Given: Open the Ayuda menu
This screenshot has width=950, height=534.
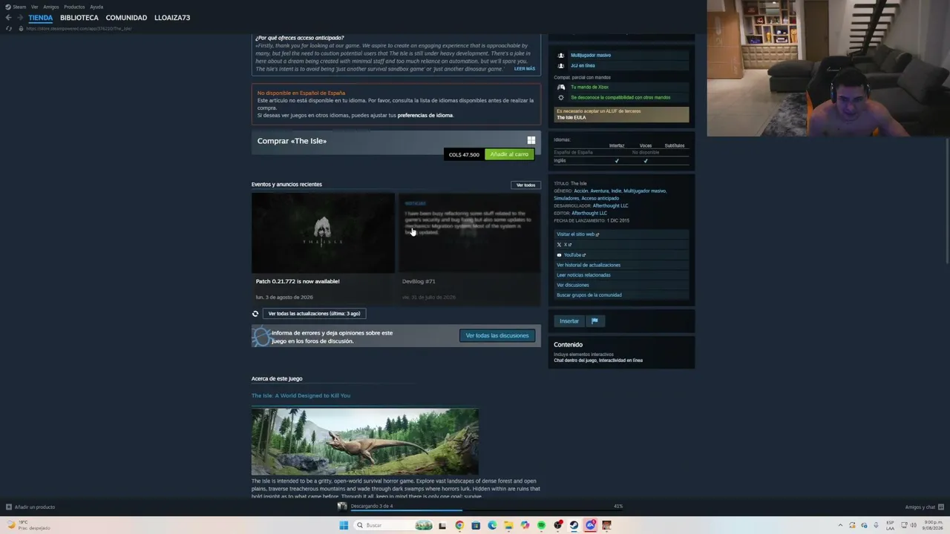Looking at the screenshot, I should point(96,7).
